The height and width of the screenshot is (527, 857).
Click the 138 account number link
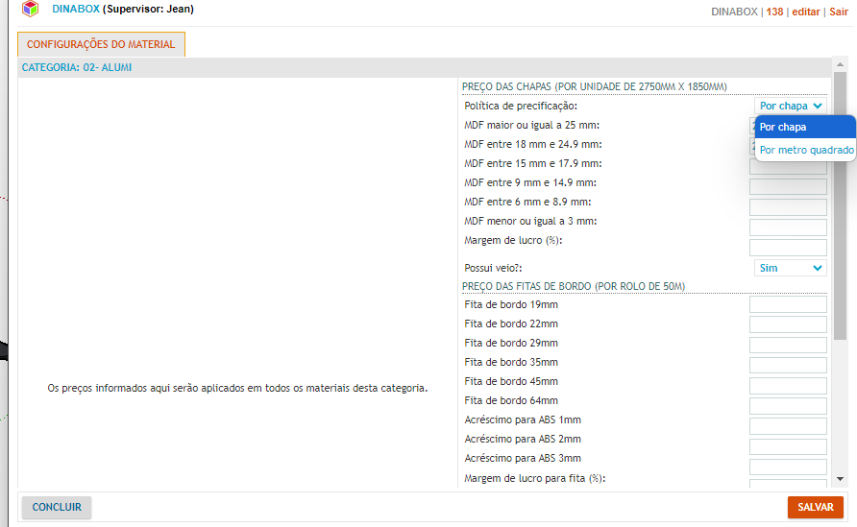(774, 12)
